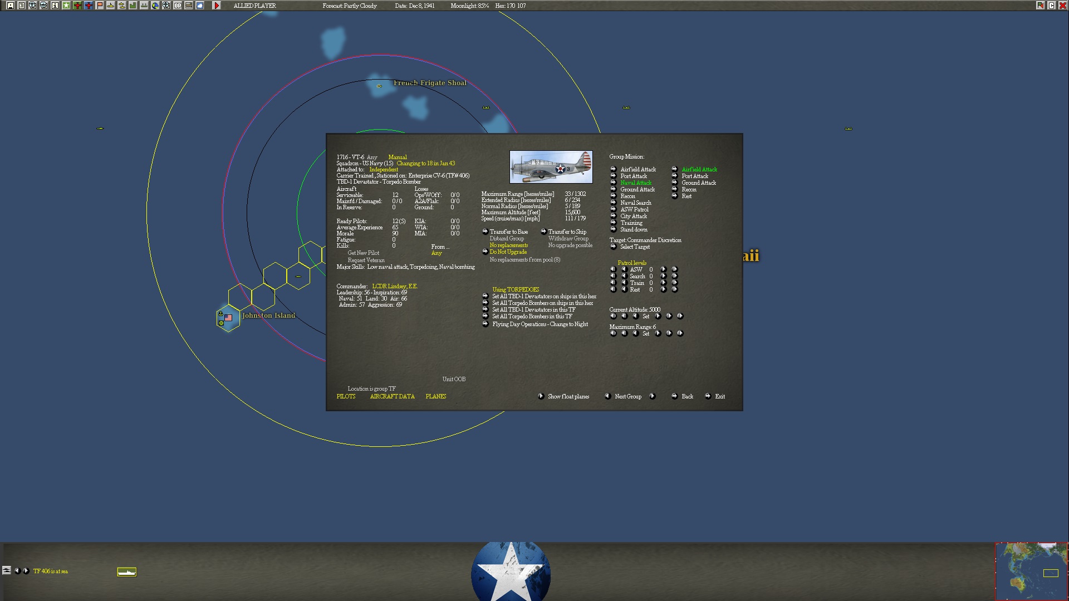Click the red plane on blue icon

tap(89, 6)
